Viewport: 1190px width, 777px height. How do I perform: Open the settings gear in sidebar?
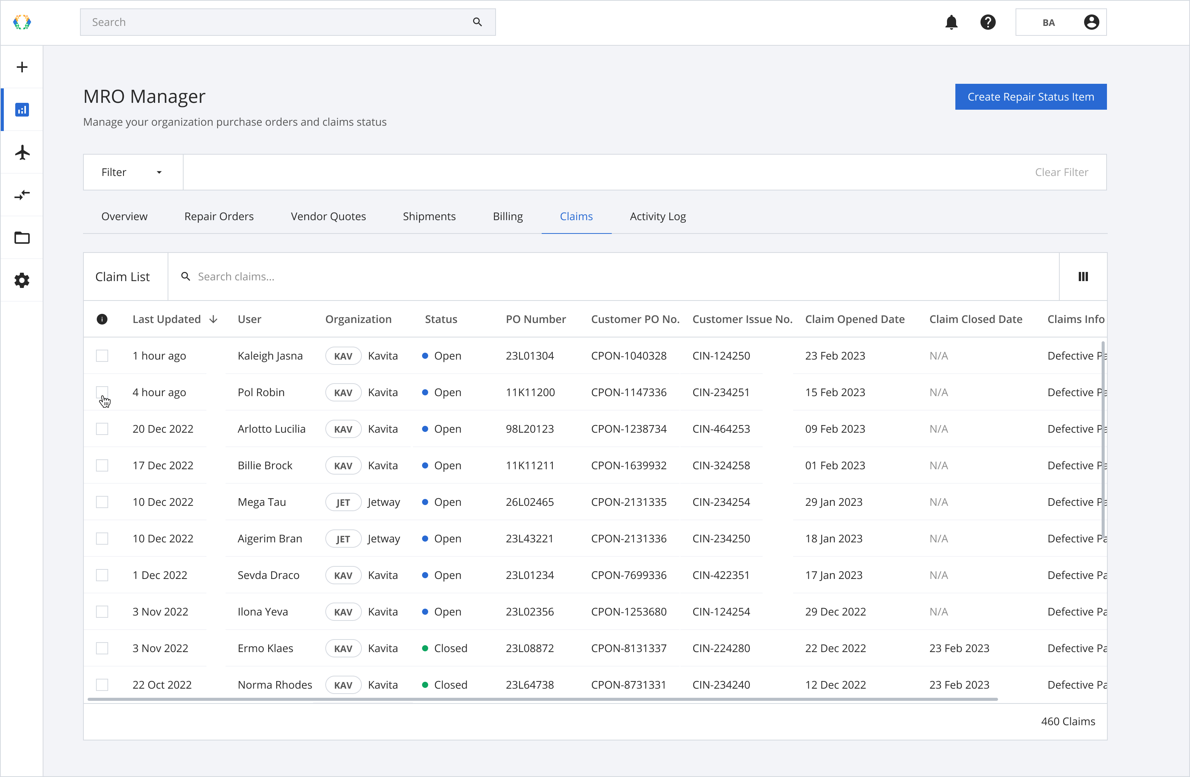point(22,280)
